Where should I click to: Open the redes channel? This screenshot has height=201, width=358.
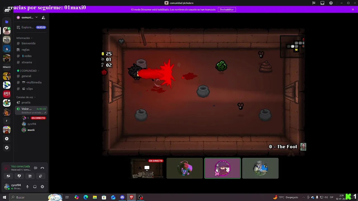(31, 56)
